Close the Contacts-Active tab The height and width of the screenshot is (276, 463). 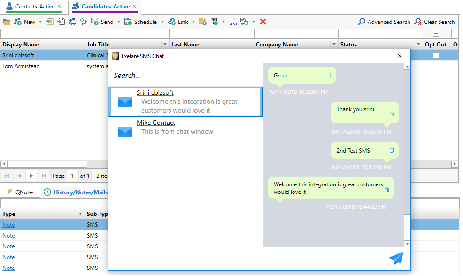(x=59, y=6)
